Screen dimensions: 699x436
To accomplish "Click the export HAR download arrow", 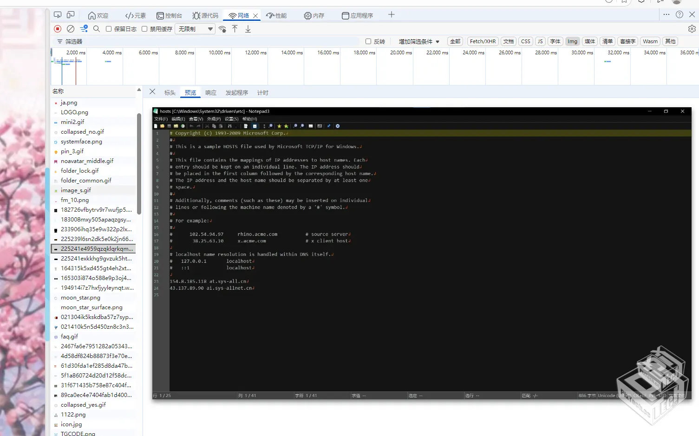I will click(x=248, y=29).
